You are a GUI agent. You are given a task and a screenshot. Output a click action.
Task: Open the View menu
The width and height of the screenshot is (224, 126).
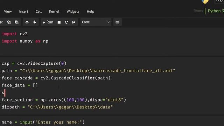coord(8,12)
